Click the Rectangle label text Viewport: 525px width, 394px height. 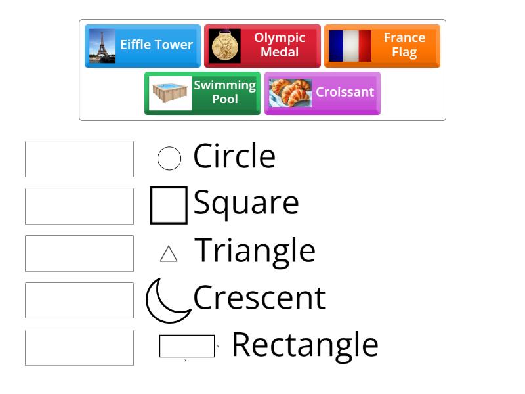click(304, 343)
